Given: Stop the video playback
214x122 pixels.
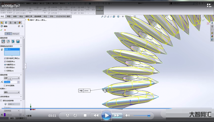Looking at the screenshot, I should [85, 115].
